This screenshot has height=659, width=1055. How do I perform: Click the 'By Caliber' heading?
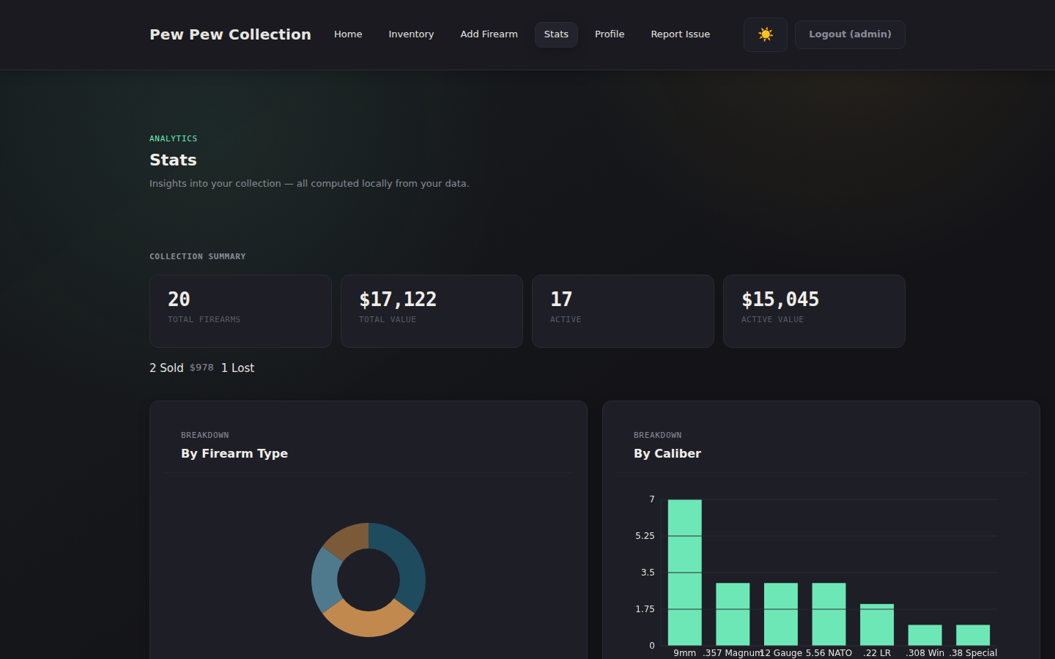(x=667, y=453)
